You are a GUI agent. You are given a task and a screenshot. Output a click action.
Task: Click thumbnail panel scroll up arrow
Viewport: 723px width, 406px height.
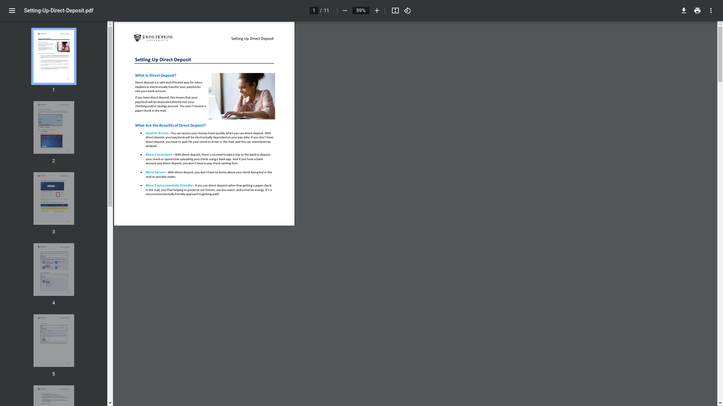pos(110,24)
